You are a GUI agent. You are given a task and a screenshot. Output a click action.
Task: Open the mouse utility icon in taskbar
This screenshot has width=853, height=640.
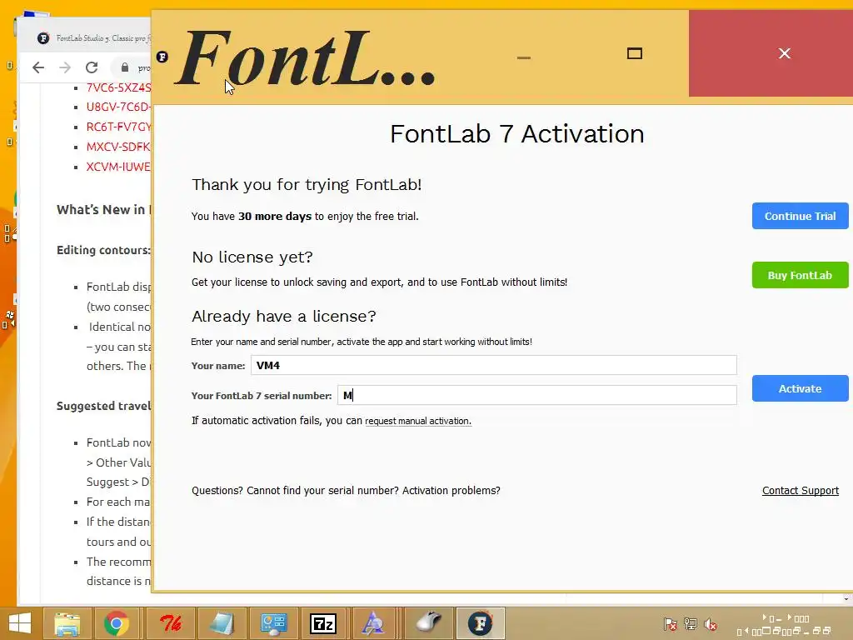pyautogui.click(x=428, y=623)
